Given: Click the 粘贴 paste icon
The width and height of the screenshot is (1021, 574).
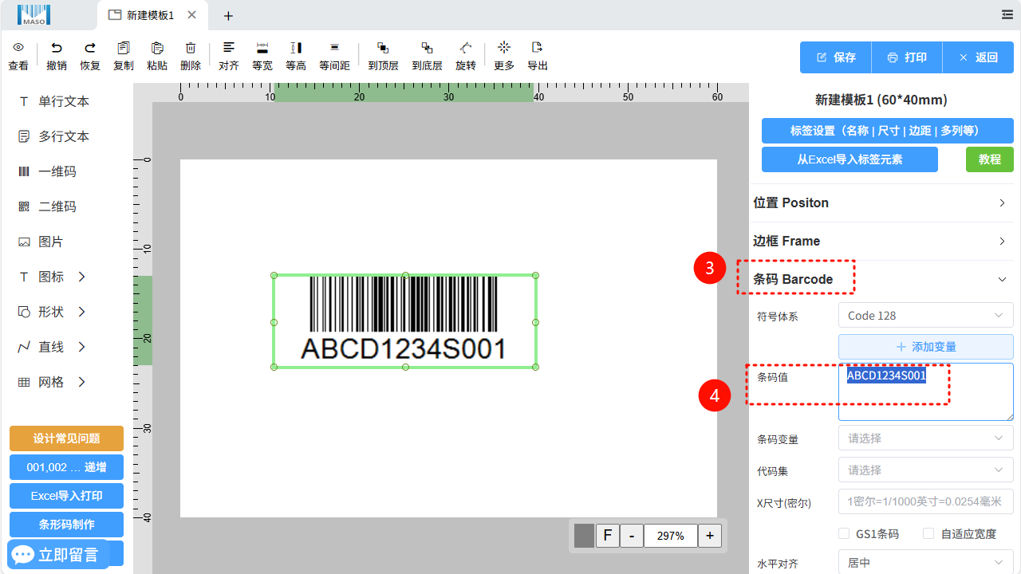Looking at the screenshot, I should (157, 48).
